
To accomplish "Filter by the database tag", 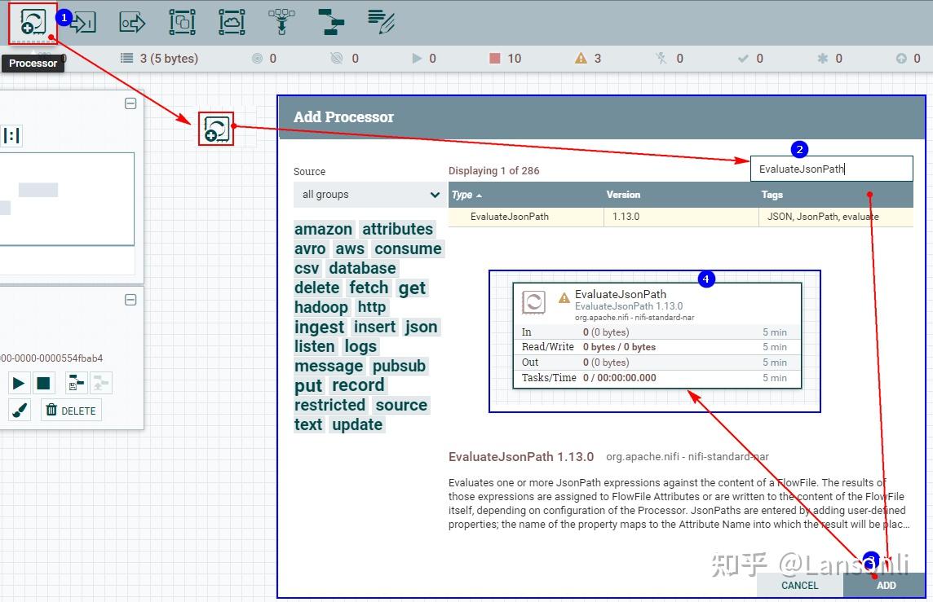I will click(362, 269).
